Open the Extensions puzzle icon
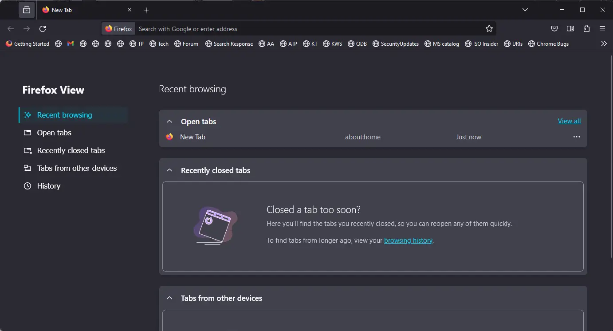 coord(586,29)
